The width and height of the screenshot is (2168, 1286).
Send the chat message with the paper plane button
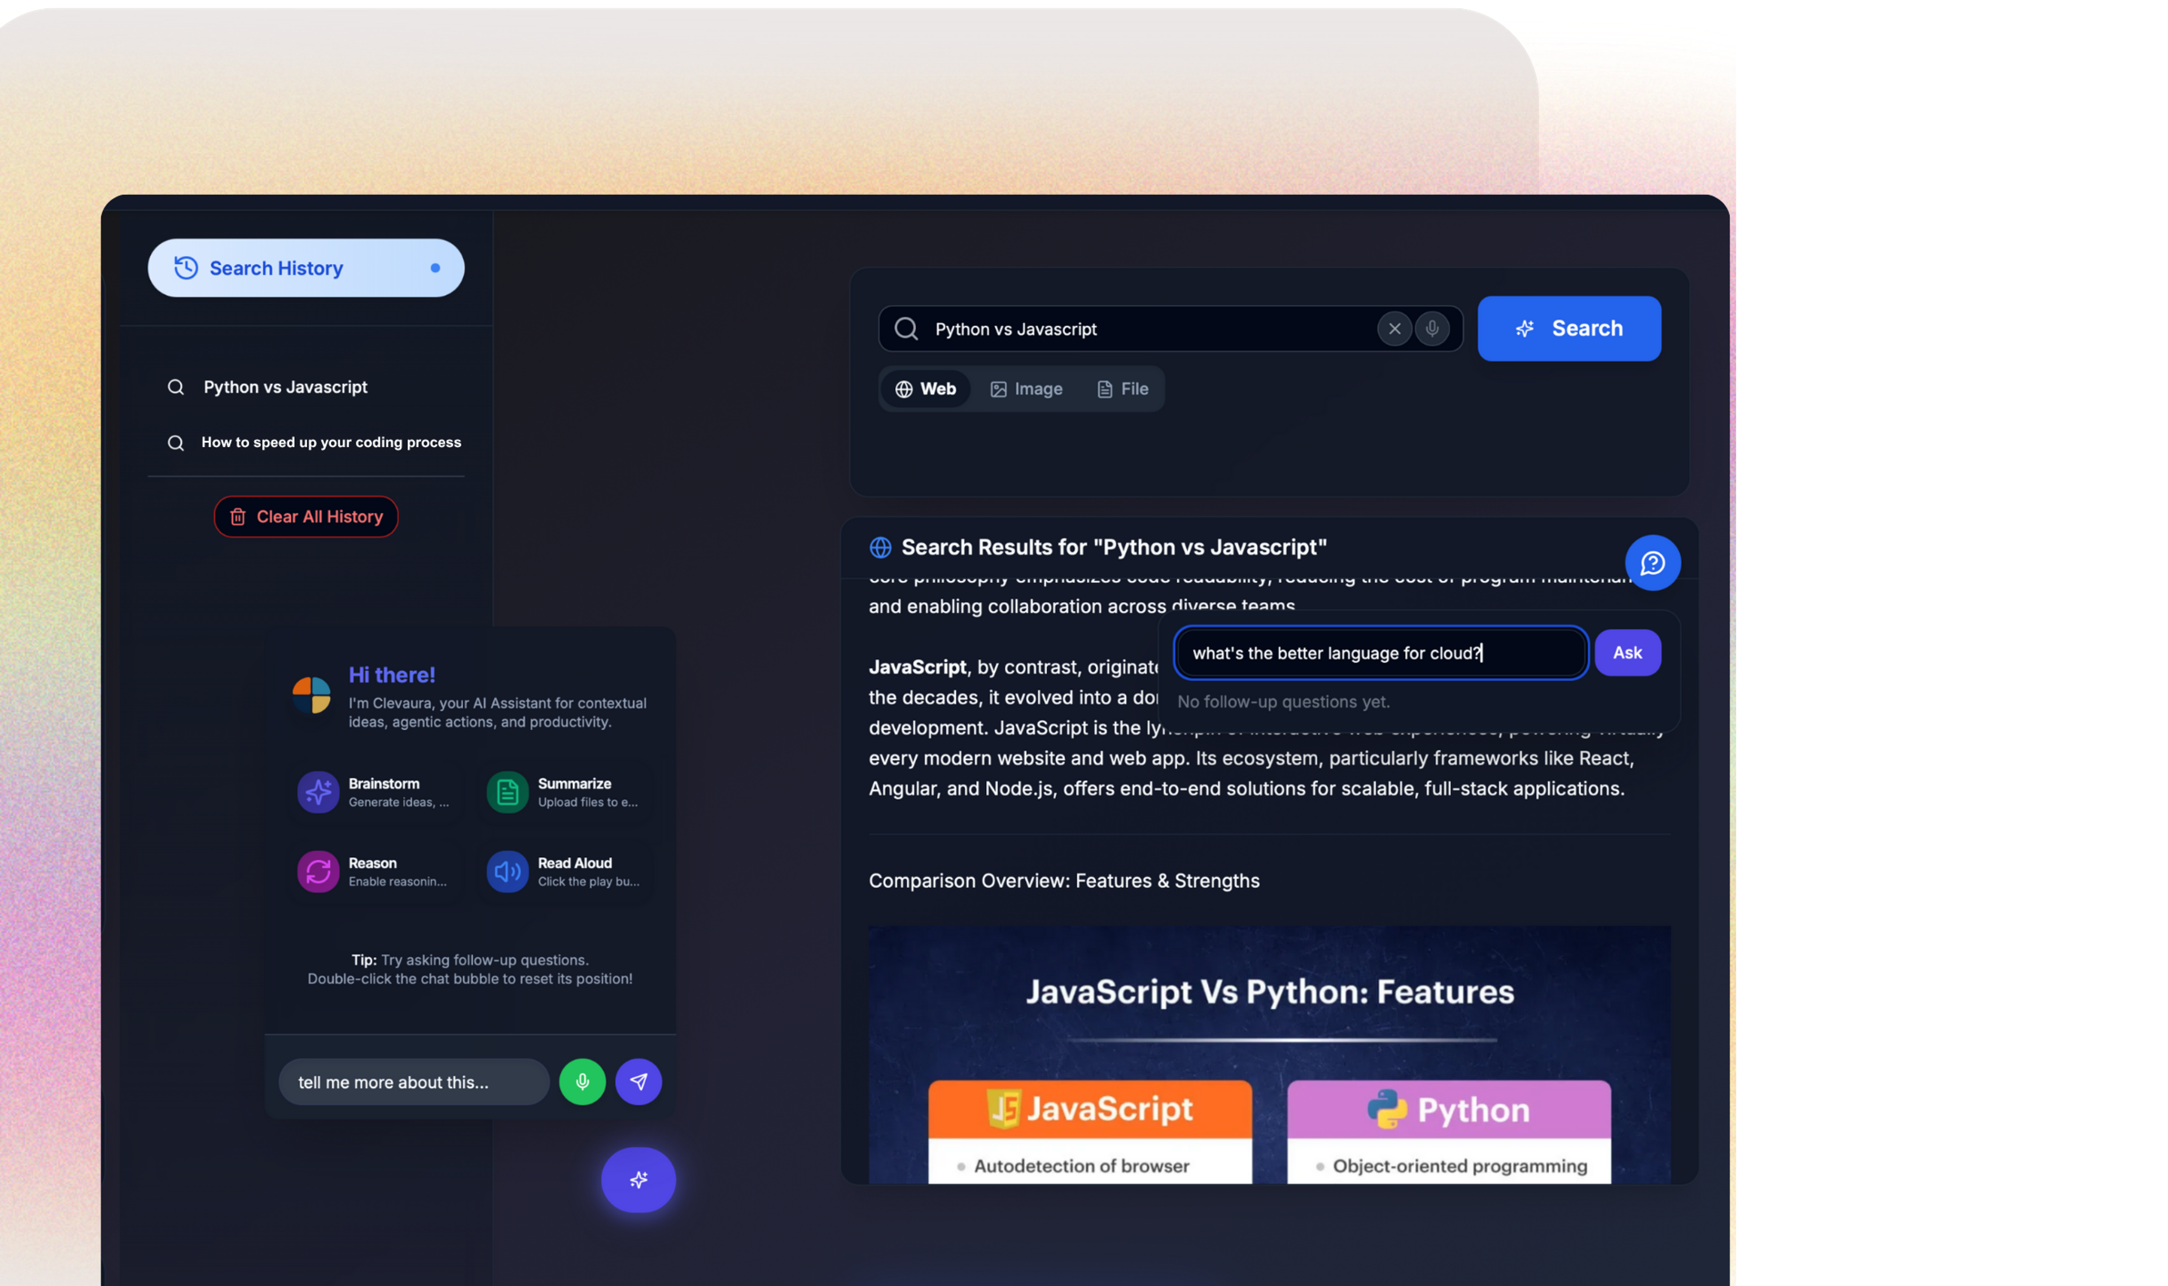639,1082
